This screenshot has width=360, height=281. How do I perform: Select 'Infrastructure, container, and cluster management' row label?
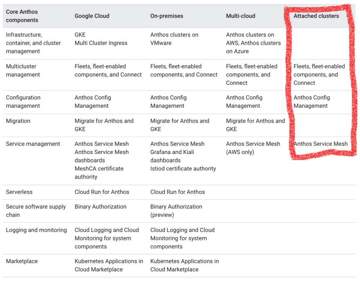[33, 43]
